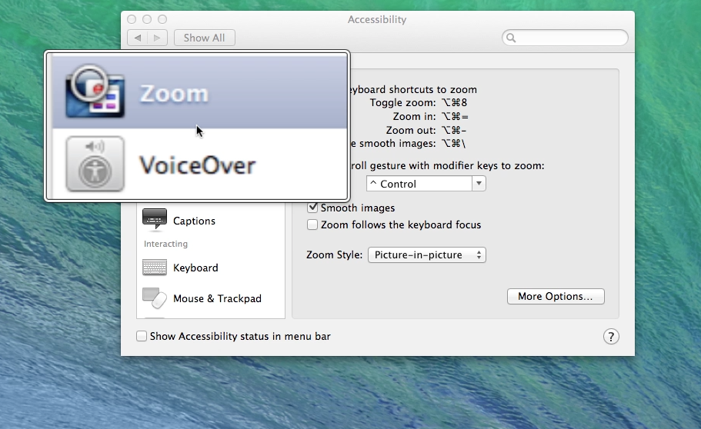Click the Interacting section header
Screen dimensions: 701x429
click(165, 244)
